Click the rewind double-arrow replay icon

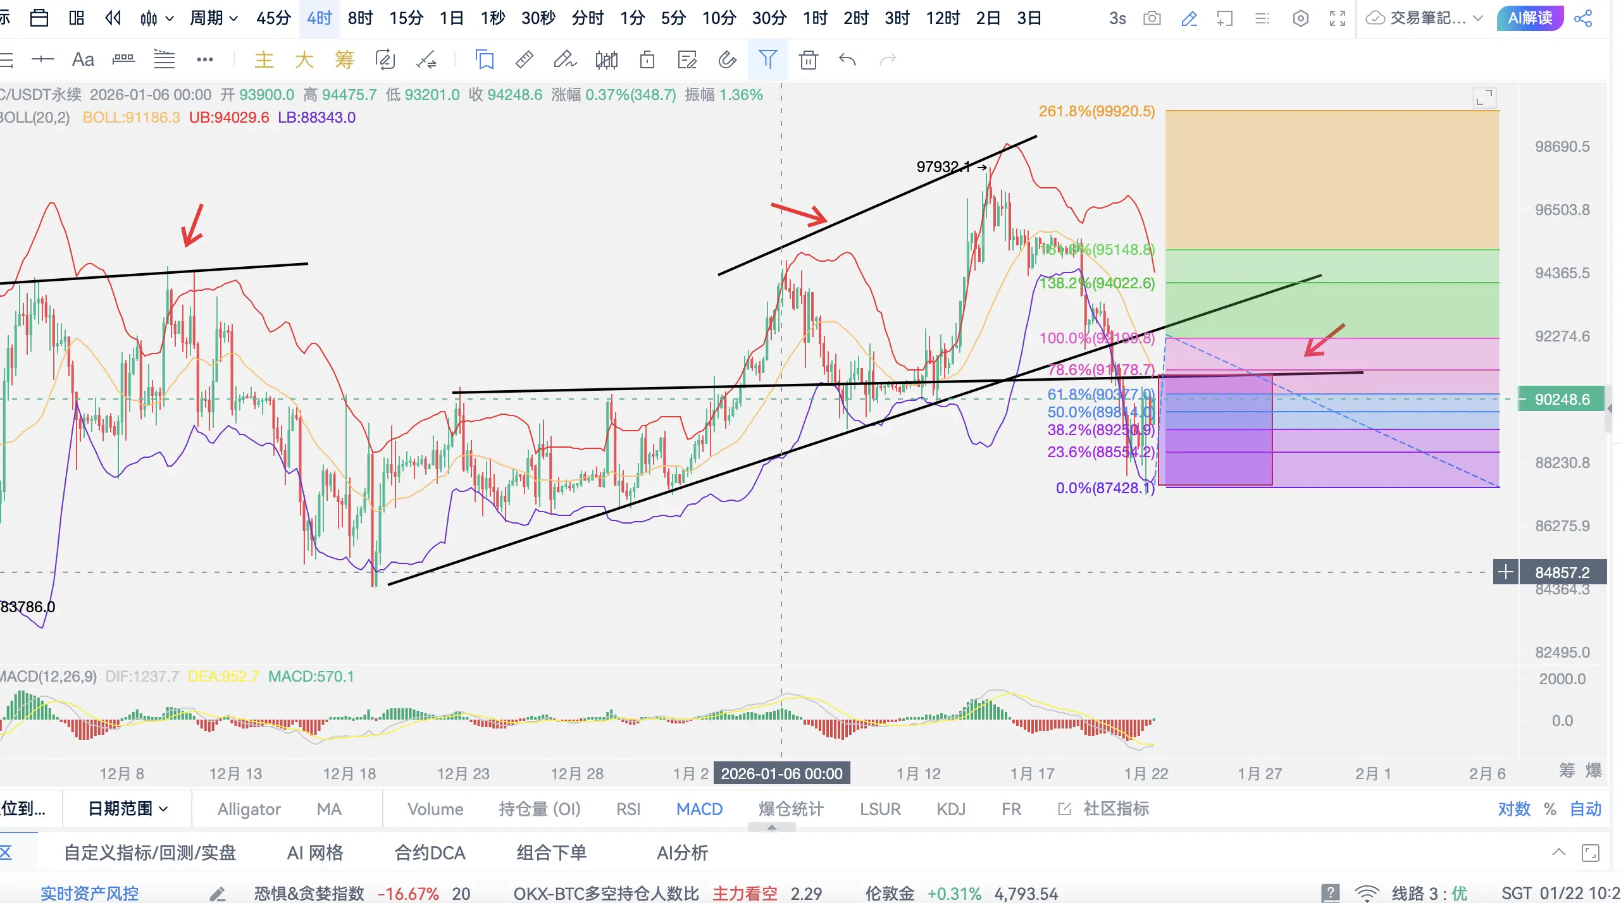[113, 18]
